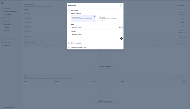The height and width of the screenshot is (109, 190).
Task: Open the Provider dropdown showing Microsoft Entra ID
Action: coord(97,35)
